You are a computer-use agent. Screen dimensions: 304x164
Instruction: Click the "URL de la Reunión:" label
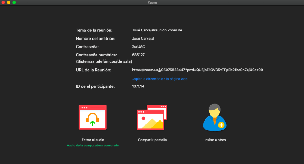tap(93, 70)
